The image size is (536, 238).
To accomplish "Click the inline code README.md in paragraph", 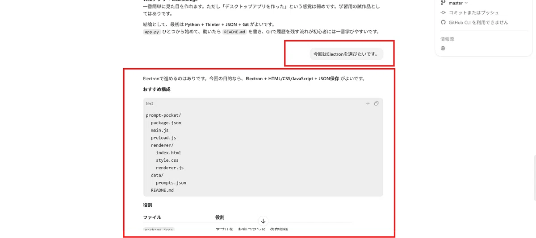I will [x=234, y=32].
